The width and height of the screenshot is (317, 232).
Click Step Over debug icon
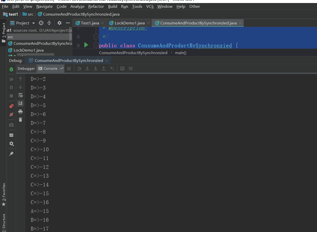pyautogui.click(x=79, y=68)
